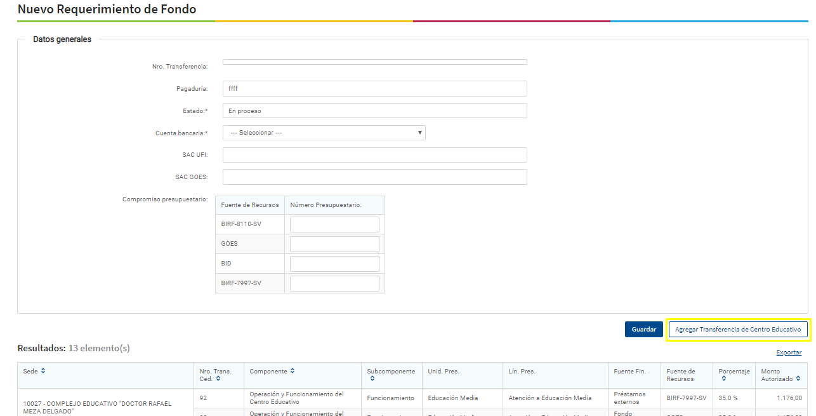Sort by Porcentaje using its arrow icon

pos(724,379)
